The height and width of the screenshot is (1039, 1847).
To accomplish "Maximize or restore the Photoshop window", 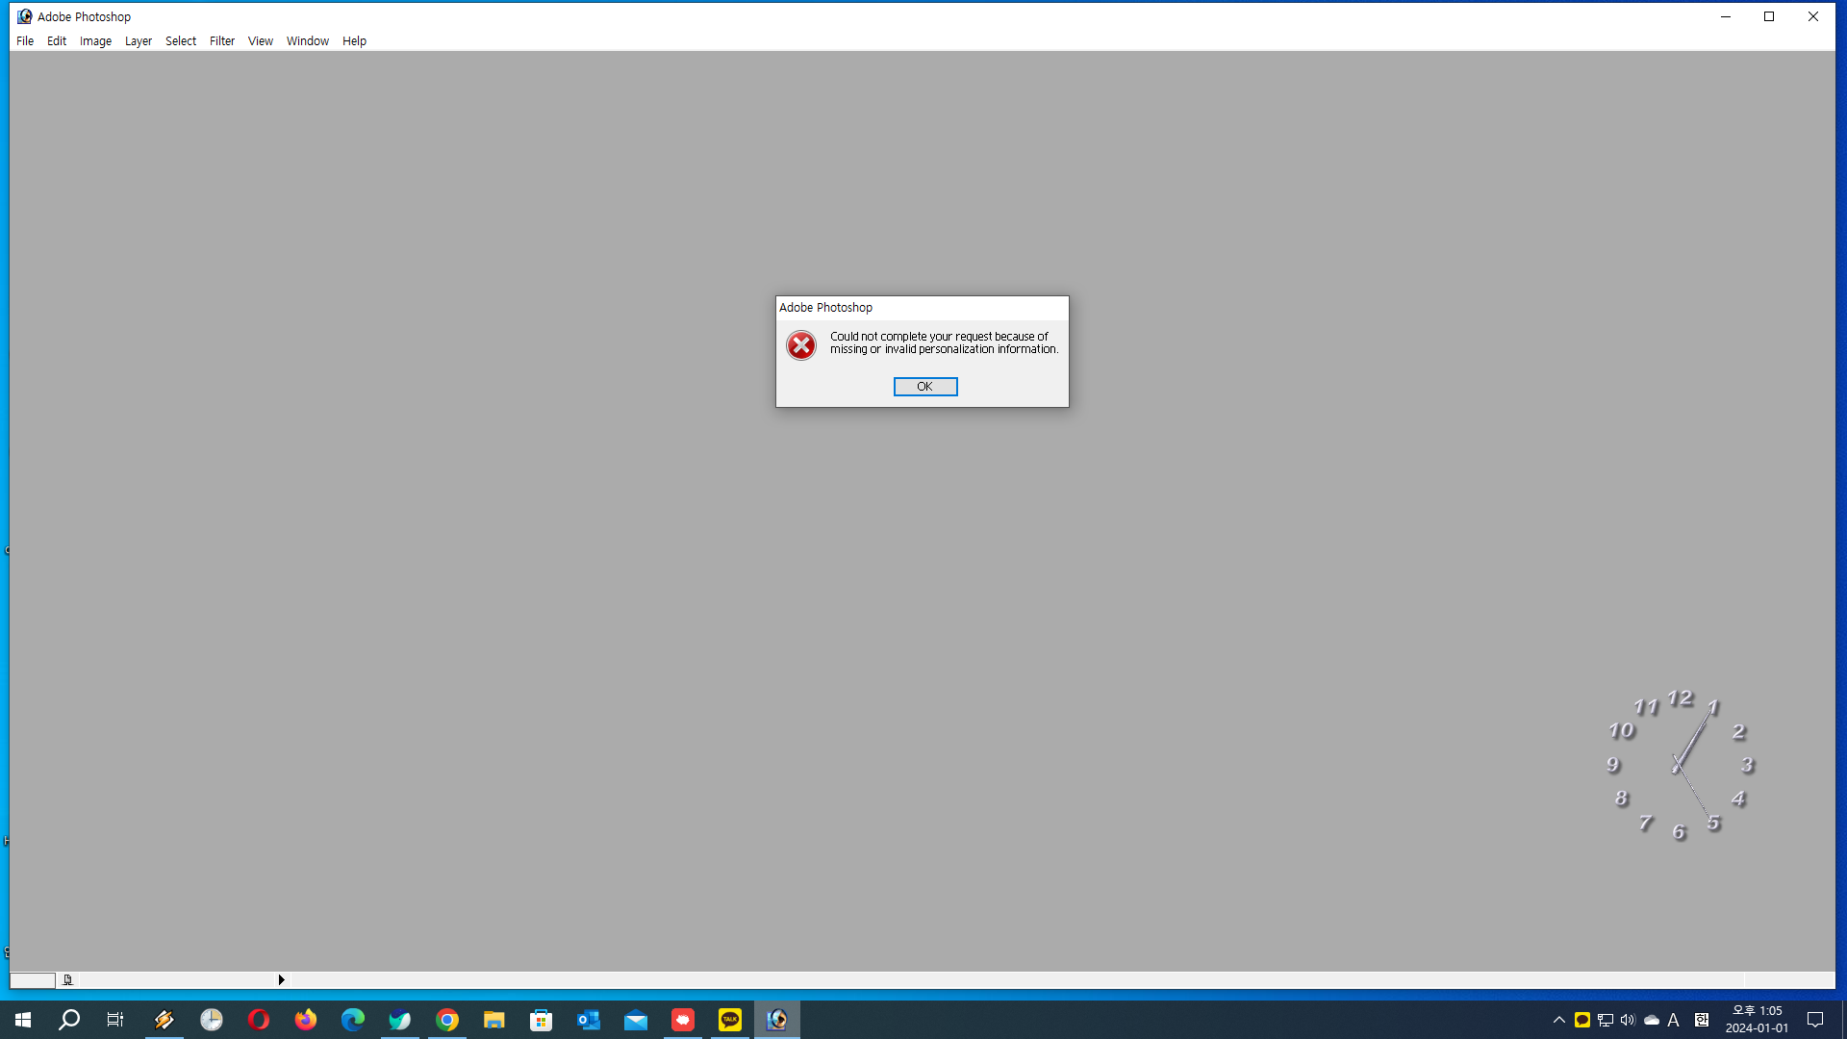I will (1769, 16).
